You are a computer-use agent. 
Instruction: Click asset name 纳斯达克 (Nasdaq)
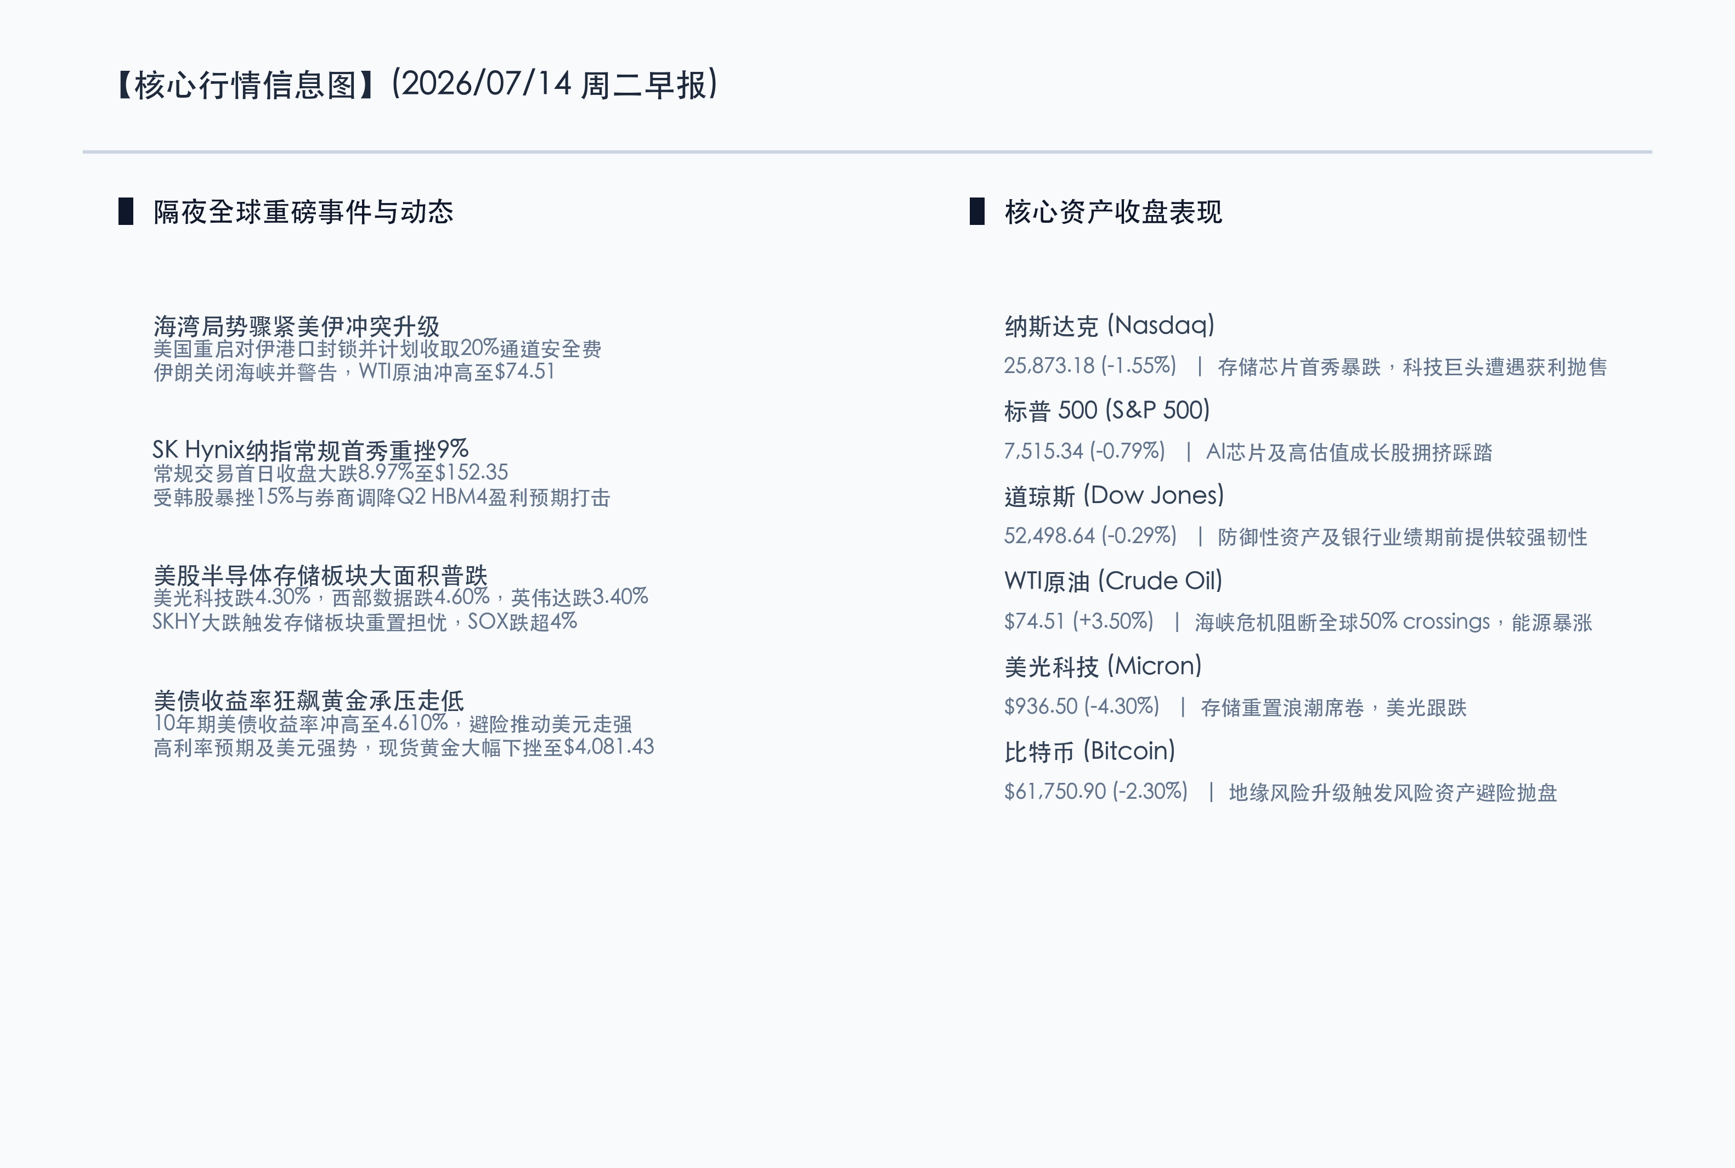tap(1110, 325)
